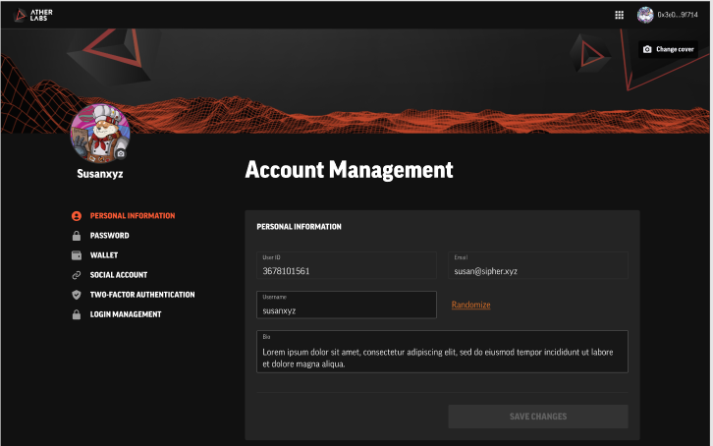Click the Login Management lock icon
Screen dimensions: 713x446
[x=77, y=314]
